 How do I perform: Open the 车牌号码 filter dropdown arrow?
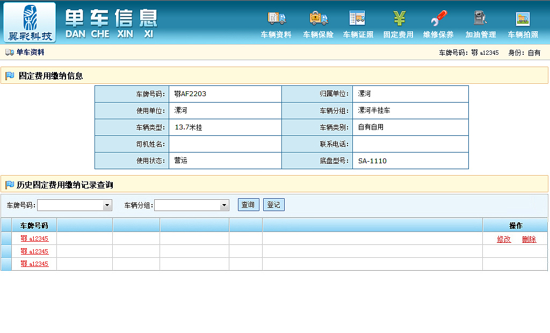[107, 205]
